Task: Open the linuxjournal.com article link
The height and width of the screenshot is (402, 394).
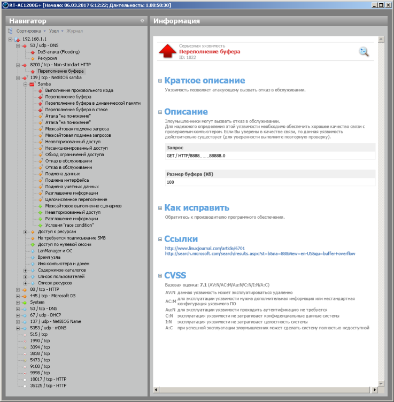Action: point(205,248)
